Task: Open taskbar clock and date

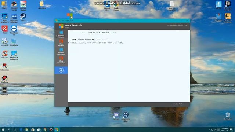Action: [x=225, y=129]
